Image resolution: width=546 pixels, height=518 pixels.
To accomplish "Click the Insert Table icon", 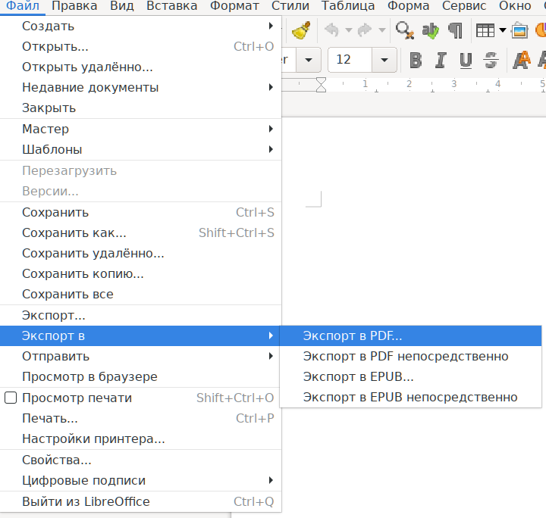I will (485, 30).
